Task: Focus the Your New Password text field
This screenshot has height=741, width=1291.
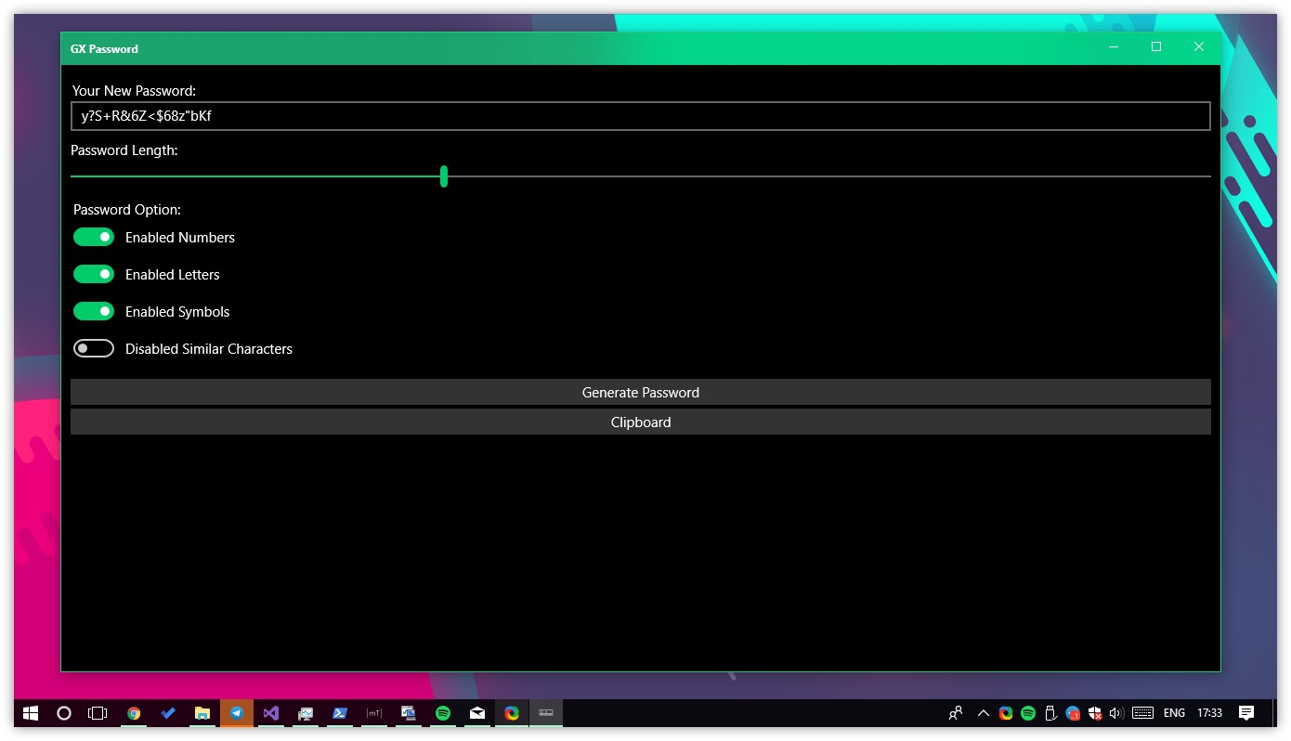Action: point(641,116)
